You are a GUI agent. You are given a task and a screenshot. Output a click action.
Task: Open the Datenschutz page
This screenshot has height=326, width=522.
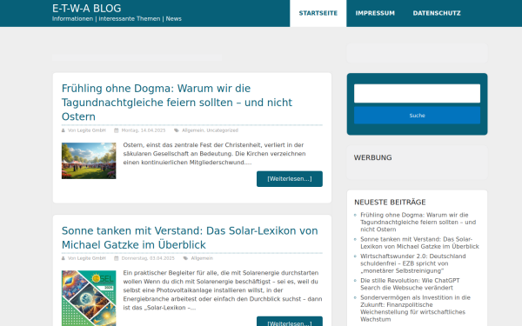coord(437,13)
